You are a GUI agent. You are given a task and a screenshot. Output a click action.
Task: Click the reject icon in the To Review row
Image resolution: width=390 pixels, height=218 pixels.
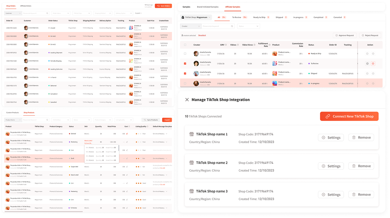coord(373,63)
